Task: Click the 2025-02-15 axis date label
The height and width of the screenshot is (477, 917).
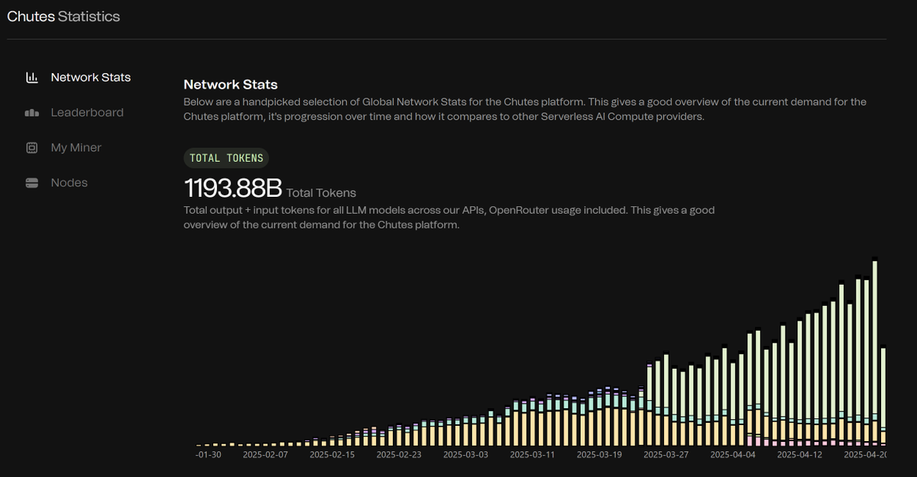Action: [x=332, y=454]
